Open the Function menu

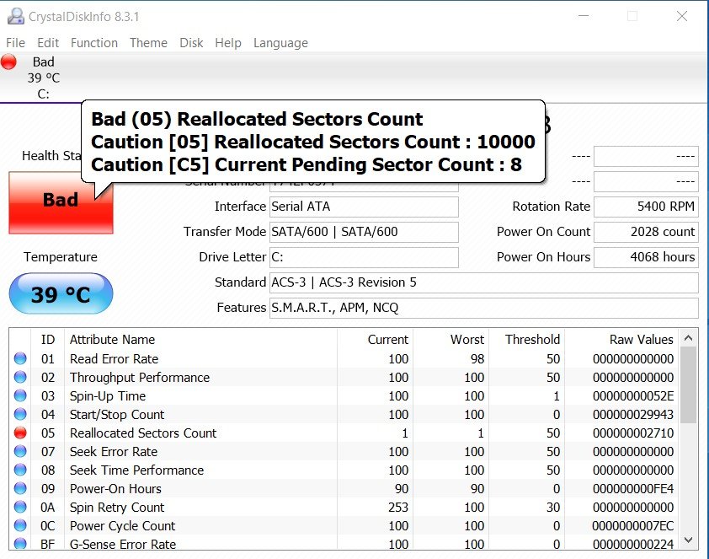pyautogui.click(x=93, y=43)
